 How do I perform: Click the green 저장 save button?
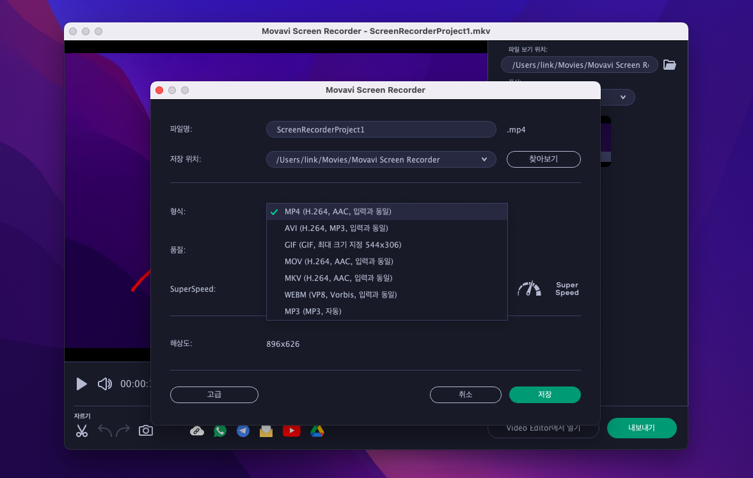[x=544, y=394]
